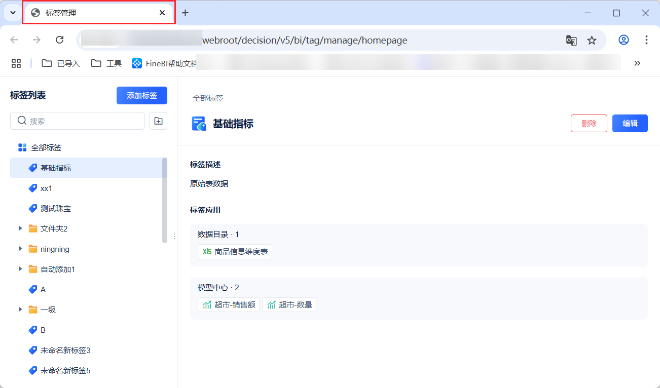Reload the page with the browser refresh icon

tap(59, 40)
